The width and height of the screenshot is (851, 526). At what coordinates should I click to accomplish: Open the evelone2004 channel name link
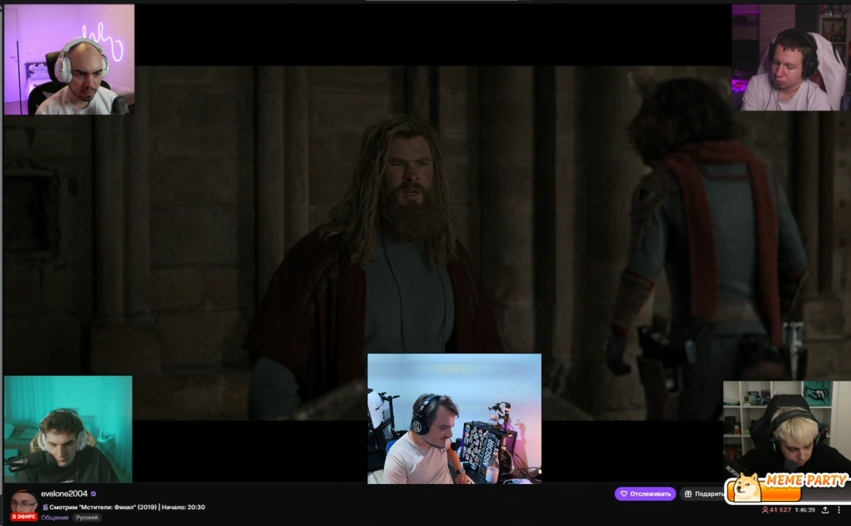64,494
